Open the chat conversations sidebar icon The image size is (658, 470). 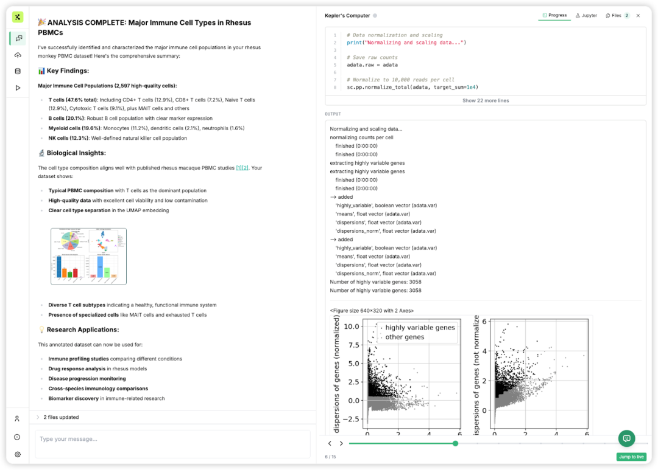pos(18,38)
